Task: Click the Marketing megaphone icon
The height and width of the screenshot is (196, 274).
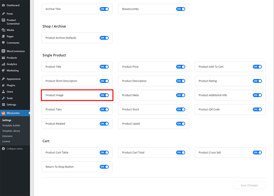Action: [x=3, y=70]
